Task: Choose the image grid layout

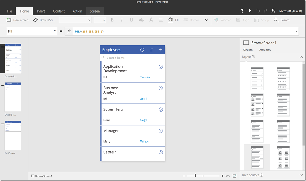Action: pos(283,157)
